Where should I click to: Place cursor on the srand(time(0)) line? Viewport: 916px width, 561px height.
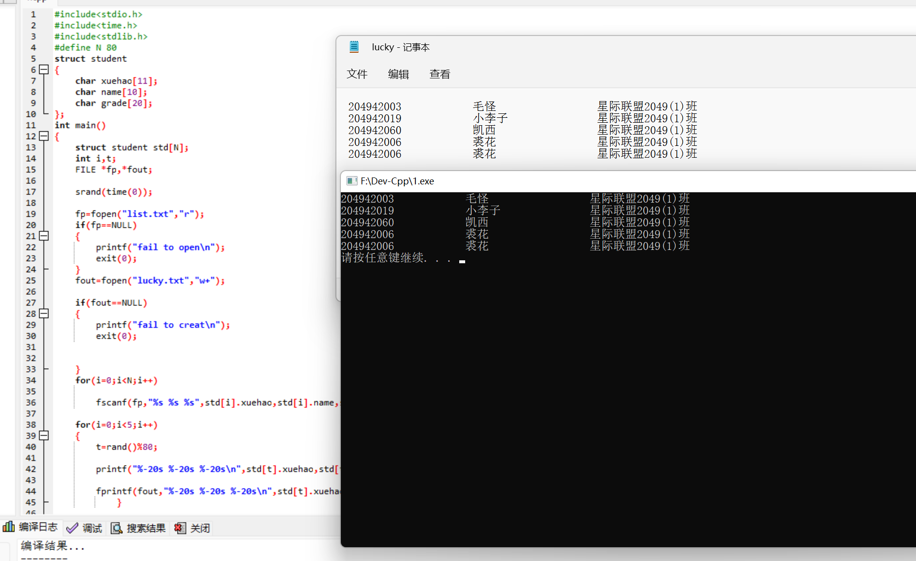coord(113,192)
